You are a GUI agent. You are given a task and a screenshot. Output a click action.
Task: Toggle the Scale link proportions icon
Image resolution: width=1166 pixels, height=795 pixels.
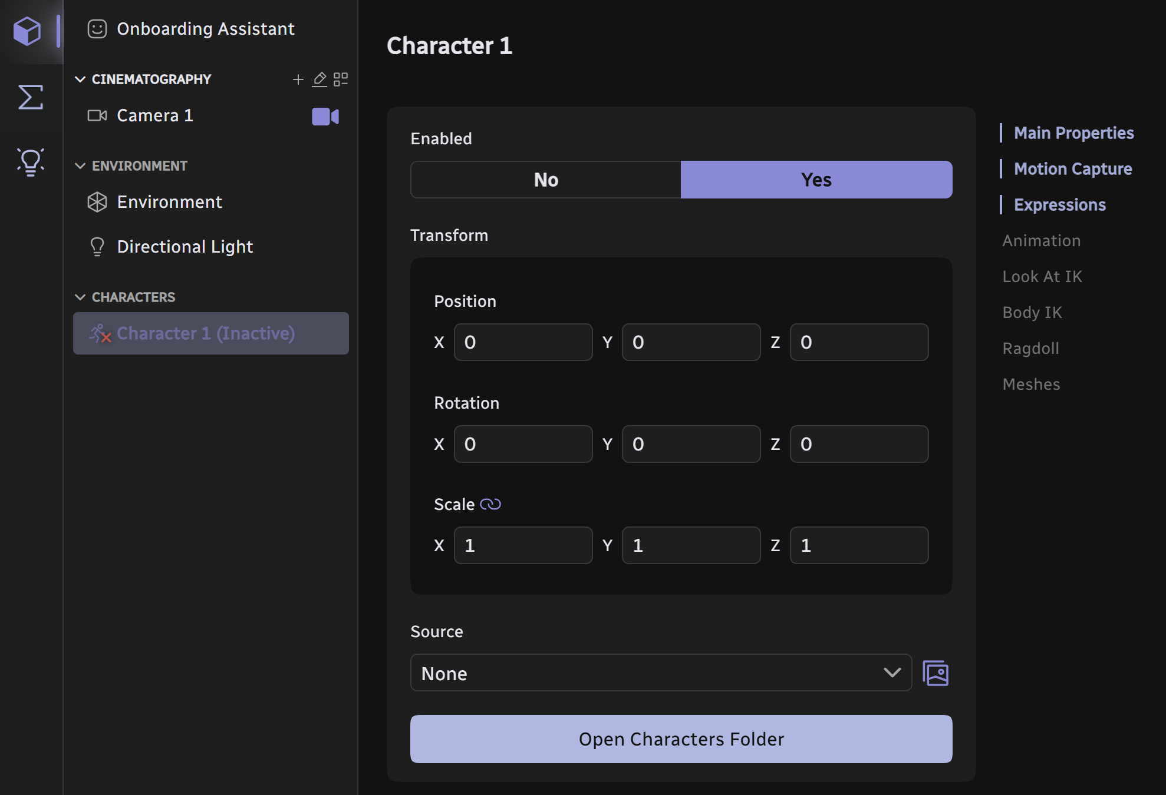[x=490, y=504]
